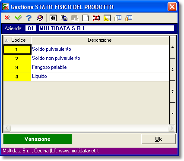Click the greyed-out paste icon
This screenshot has height=161, width=184.
[x=75, y=18]
